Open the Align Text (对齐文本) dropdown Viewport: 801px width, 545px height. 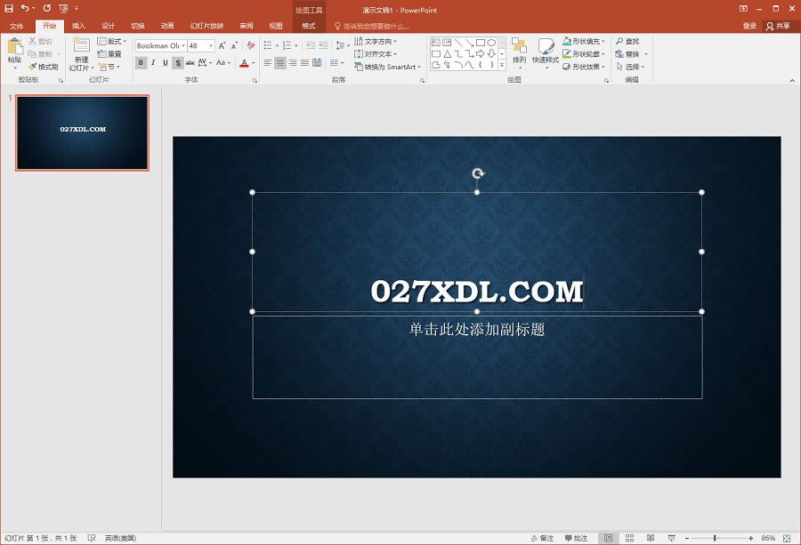pos(376,54)
